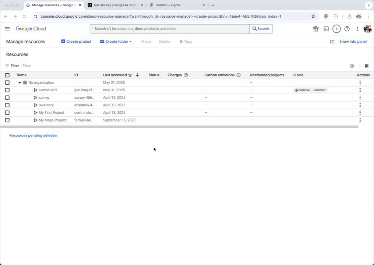Focus the resources search input field
This screenshot has height=265, width=374.
[x=170, y=29]
